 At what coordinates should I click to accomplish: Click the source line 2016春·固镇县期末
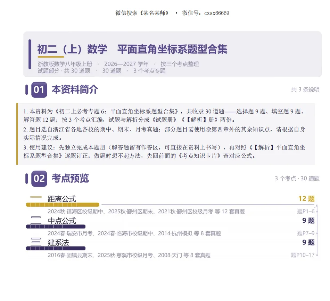(x=129, y=255)
